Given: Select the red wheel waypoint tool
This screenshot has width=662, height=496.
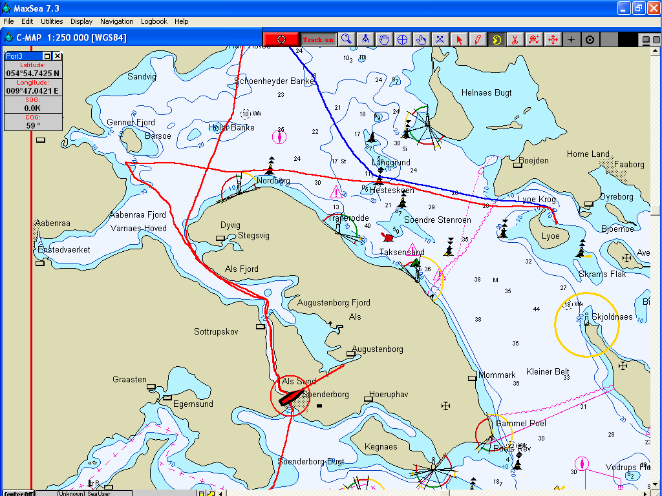Looking at the screenshot, I should tap(533, 39).
